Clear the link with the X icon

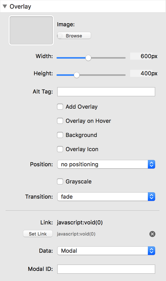tap(152, 234)
